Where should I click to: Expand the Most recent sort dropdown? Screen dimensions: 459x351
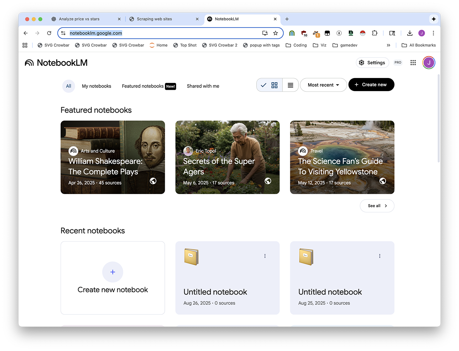point(323,85)
